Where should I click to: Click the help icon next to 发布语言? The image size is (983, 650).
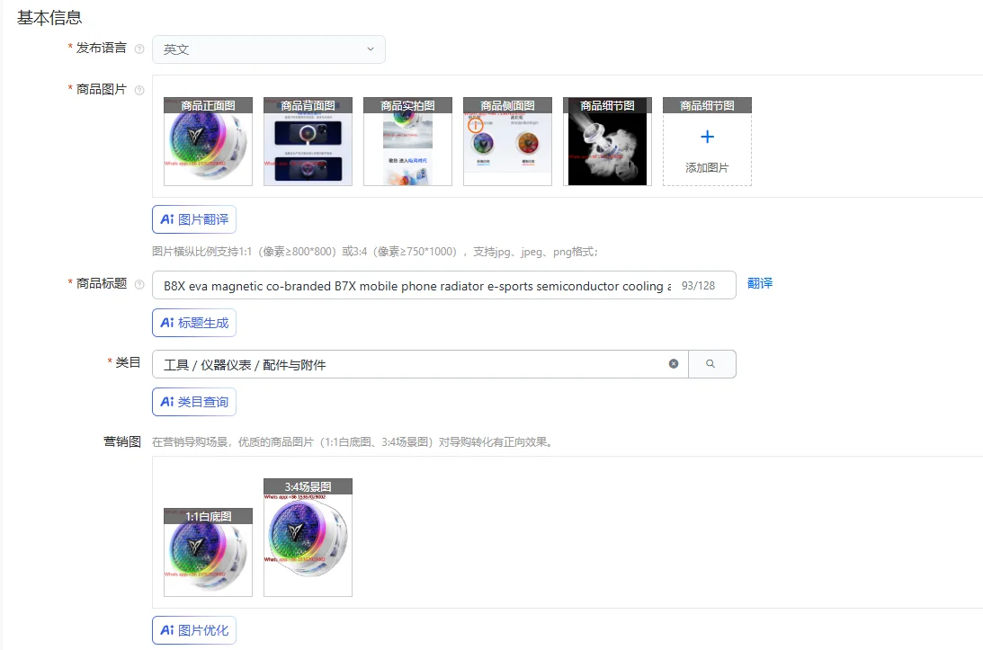pyautogui.click(x=139, y=49)
